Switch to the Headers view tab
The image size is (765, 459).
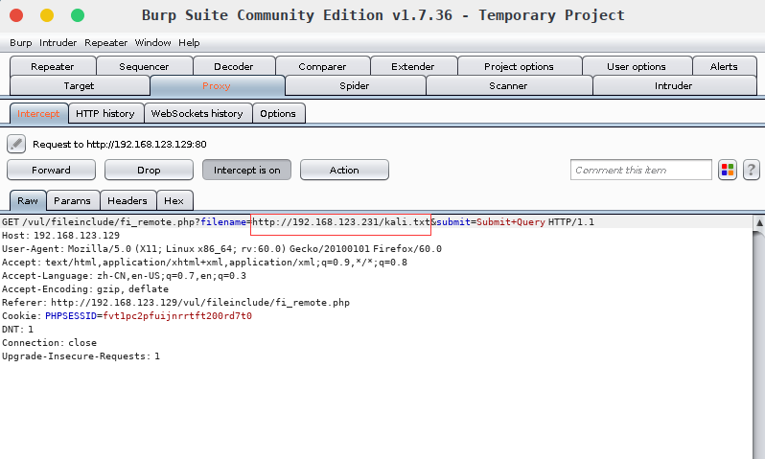tap(127, 201)
